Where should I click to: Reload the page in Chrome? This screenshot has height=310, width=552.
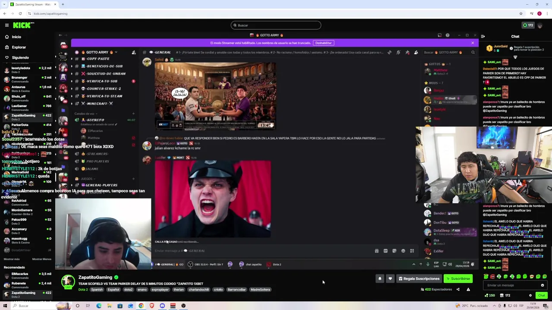[20, 14]
